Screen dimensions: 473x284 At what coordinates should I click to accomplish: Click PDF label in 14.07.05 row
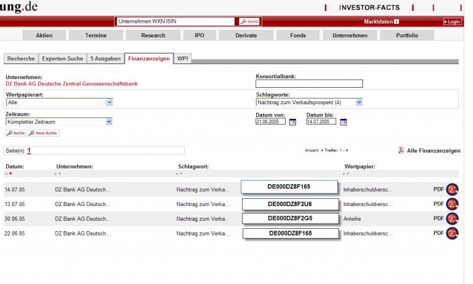[x=439, y=189]
